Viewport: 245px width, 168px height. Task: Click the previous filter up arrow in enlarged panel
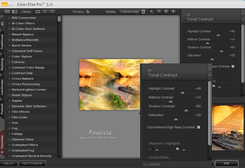click(x=210, y=68)
